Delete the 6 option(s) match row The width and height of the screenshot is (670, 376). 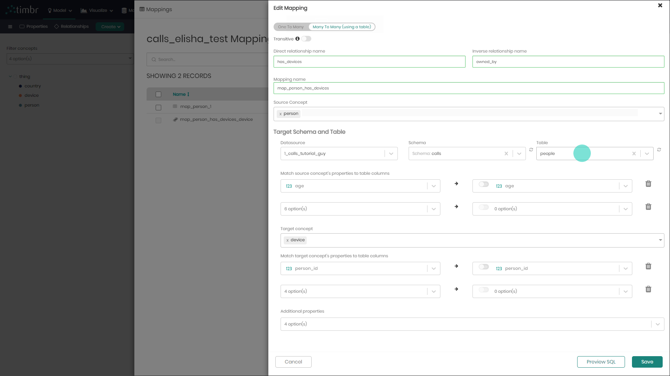[648, 206]
